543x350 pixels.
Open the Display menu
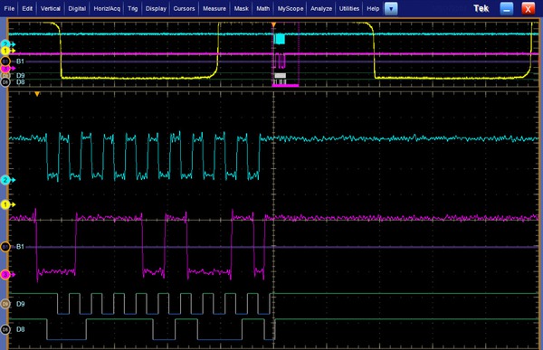click(x=156, y=9)
